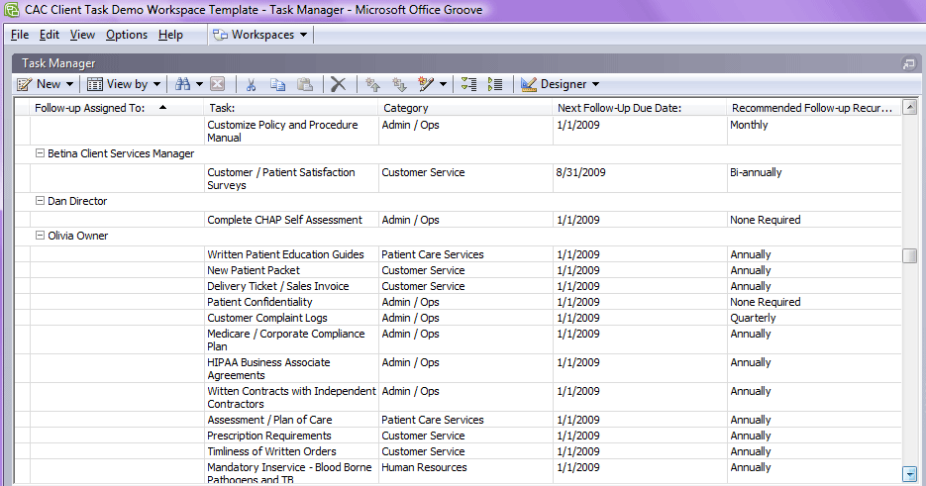926x486 pixels.
Task: Click the mark read pencil icon
Action: [426, 84]
